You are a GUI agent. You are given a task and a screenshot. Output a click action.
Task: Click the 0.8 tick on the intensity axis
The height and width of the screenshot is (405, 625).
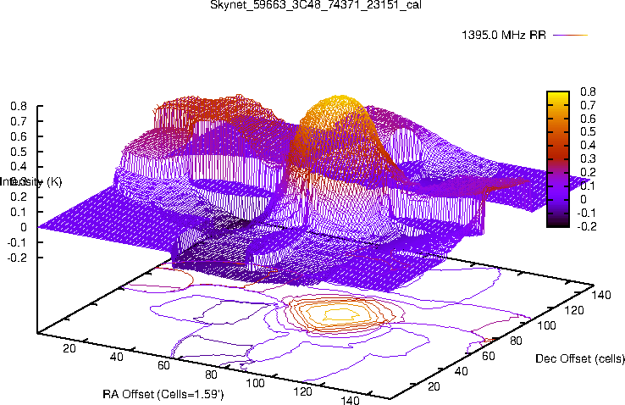click(19, 107)
